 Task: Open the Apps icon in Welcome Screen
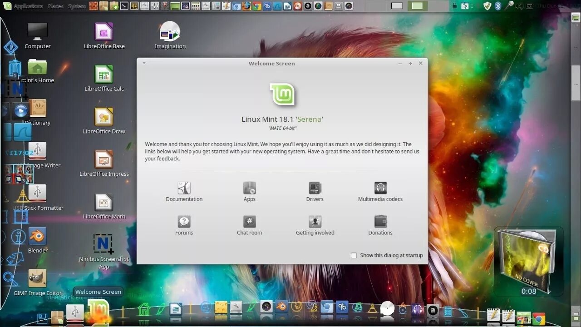(249, 192)
